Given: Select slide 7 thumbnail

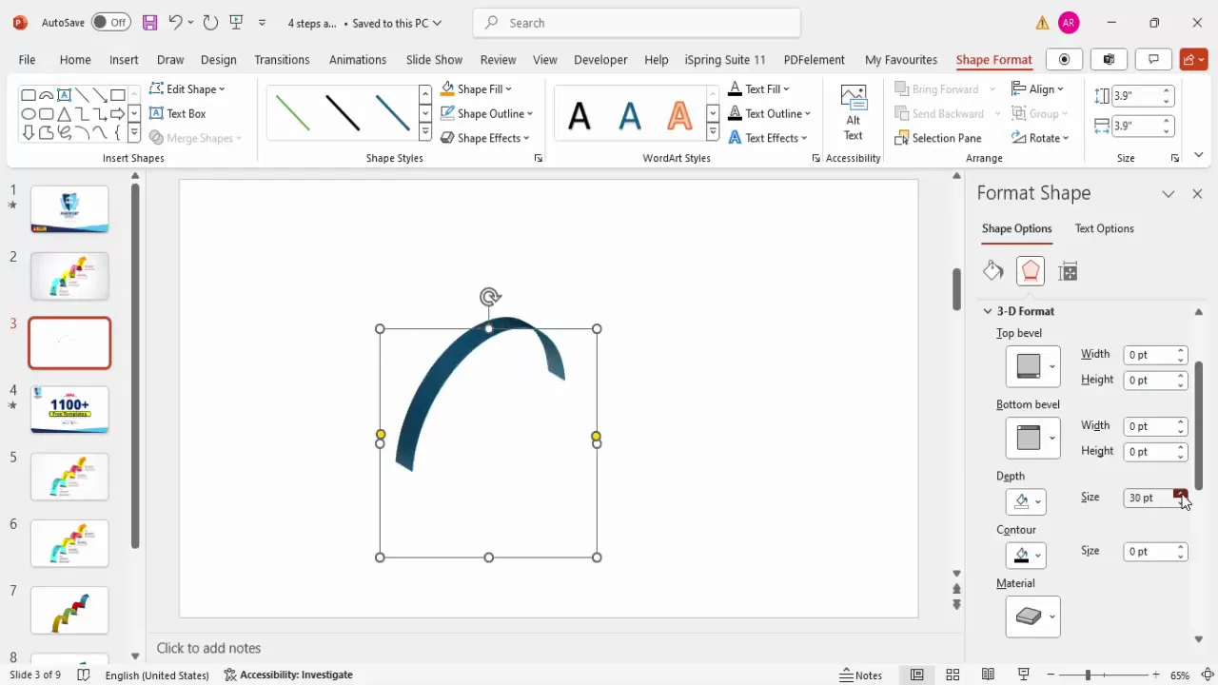Looking at the screenshot, I should [x=69, y=611].
